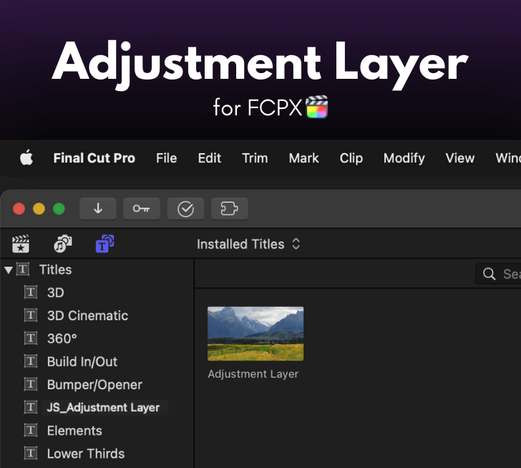Open the extensions puzzle-piece button
Image resolution: width=521 pixels, height=468 pixels.
[230, 209]
